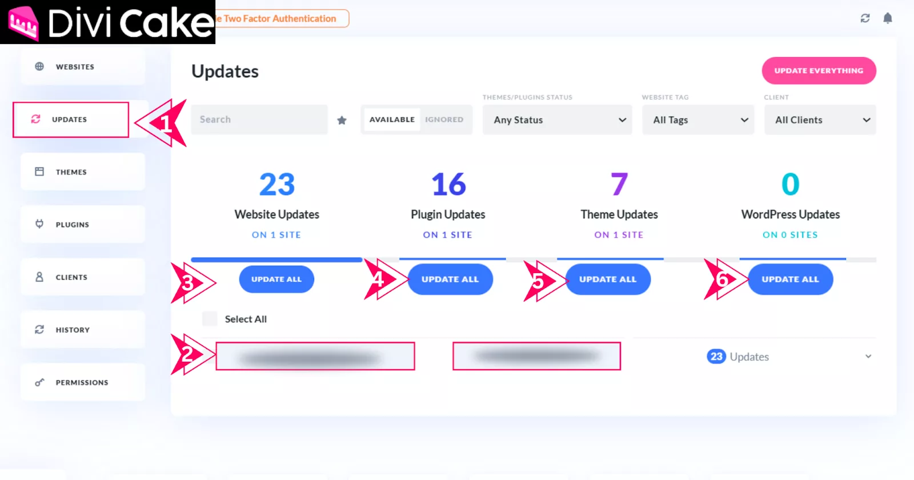Click Update All under WordPress Updates

[x=790, y=279]
